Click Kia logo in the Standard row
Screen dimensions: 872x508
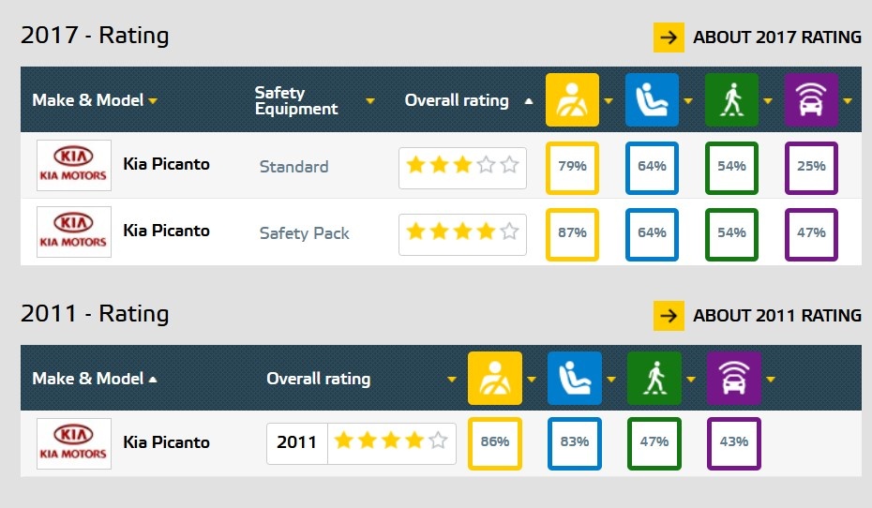74,166
